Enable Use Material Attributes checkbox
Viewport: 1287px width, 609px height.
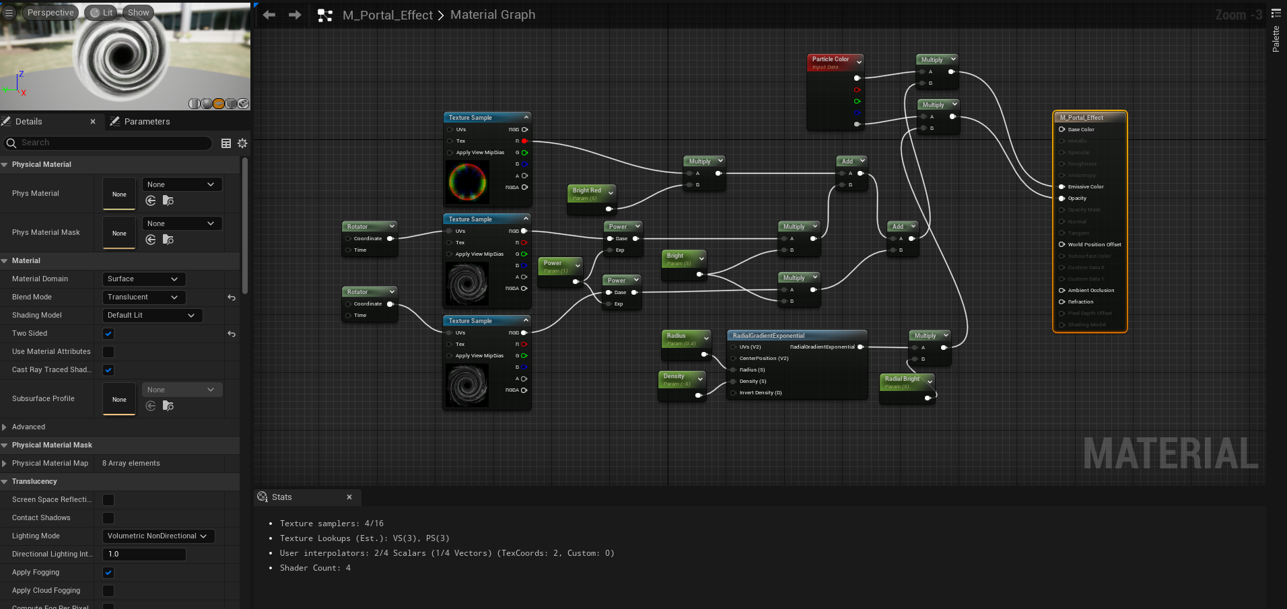click(x=108, y=352)
